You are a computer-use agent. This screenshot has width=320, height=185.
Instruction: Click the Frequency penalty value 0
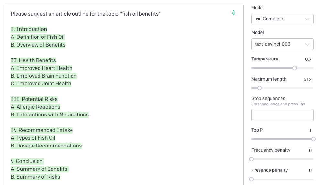pos(310,150)
